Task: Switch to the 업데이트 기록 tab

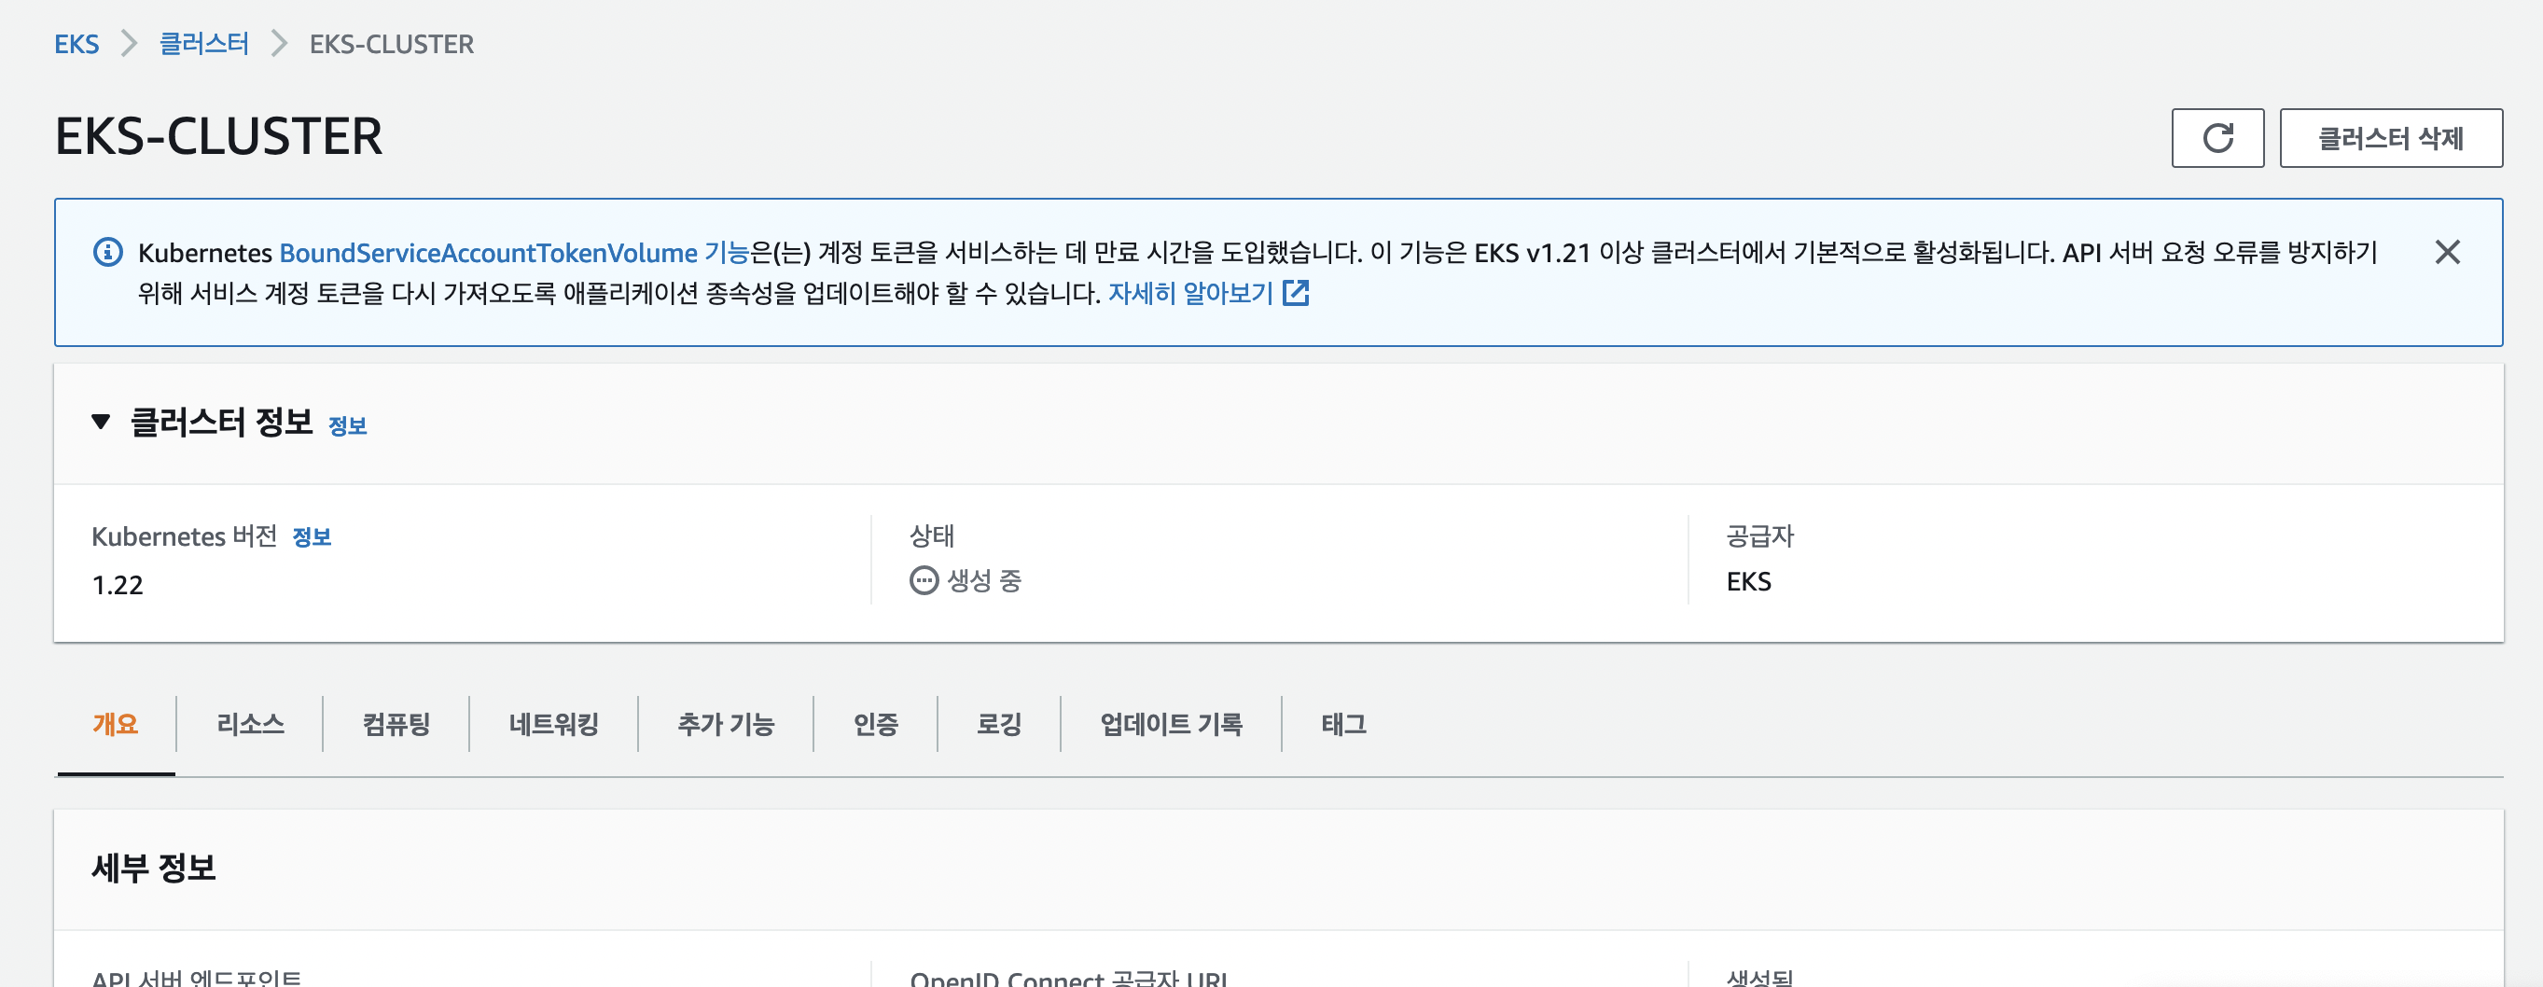Action: (x=1171, y=725)
